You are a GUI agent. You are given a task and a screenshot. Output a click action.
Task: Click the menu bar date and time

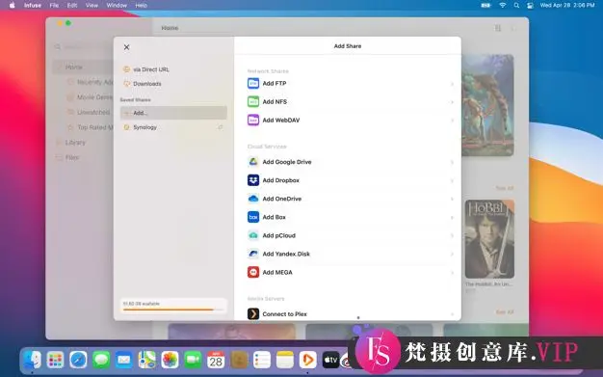click(x=567, y=6)
